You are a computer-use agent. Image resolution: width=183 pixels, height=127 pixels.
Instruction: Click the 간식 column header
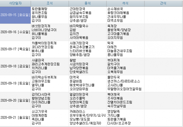coord(163,3)
